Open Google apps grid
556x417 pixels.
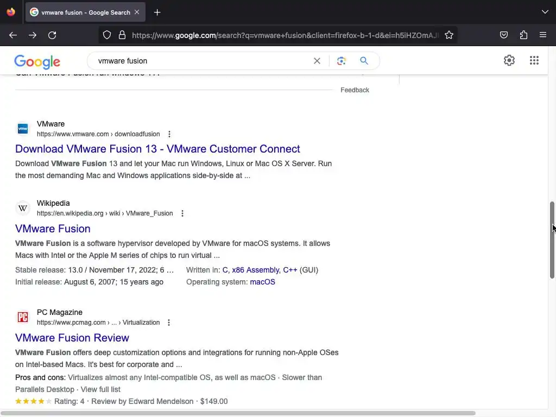point(534,60)
